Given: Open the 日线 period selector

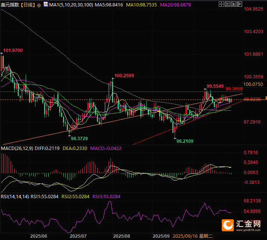Looking at the screenshot, I should tap(28, 5).
